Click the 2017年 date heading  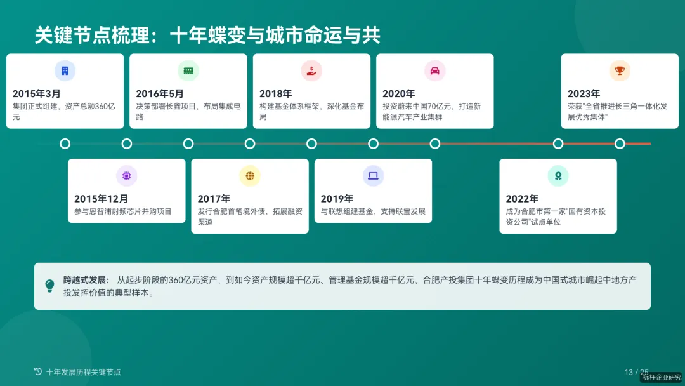click(214, 199)
